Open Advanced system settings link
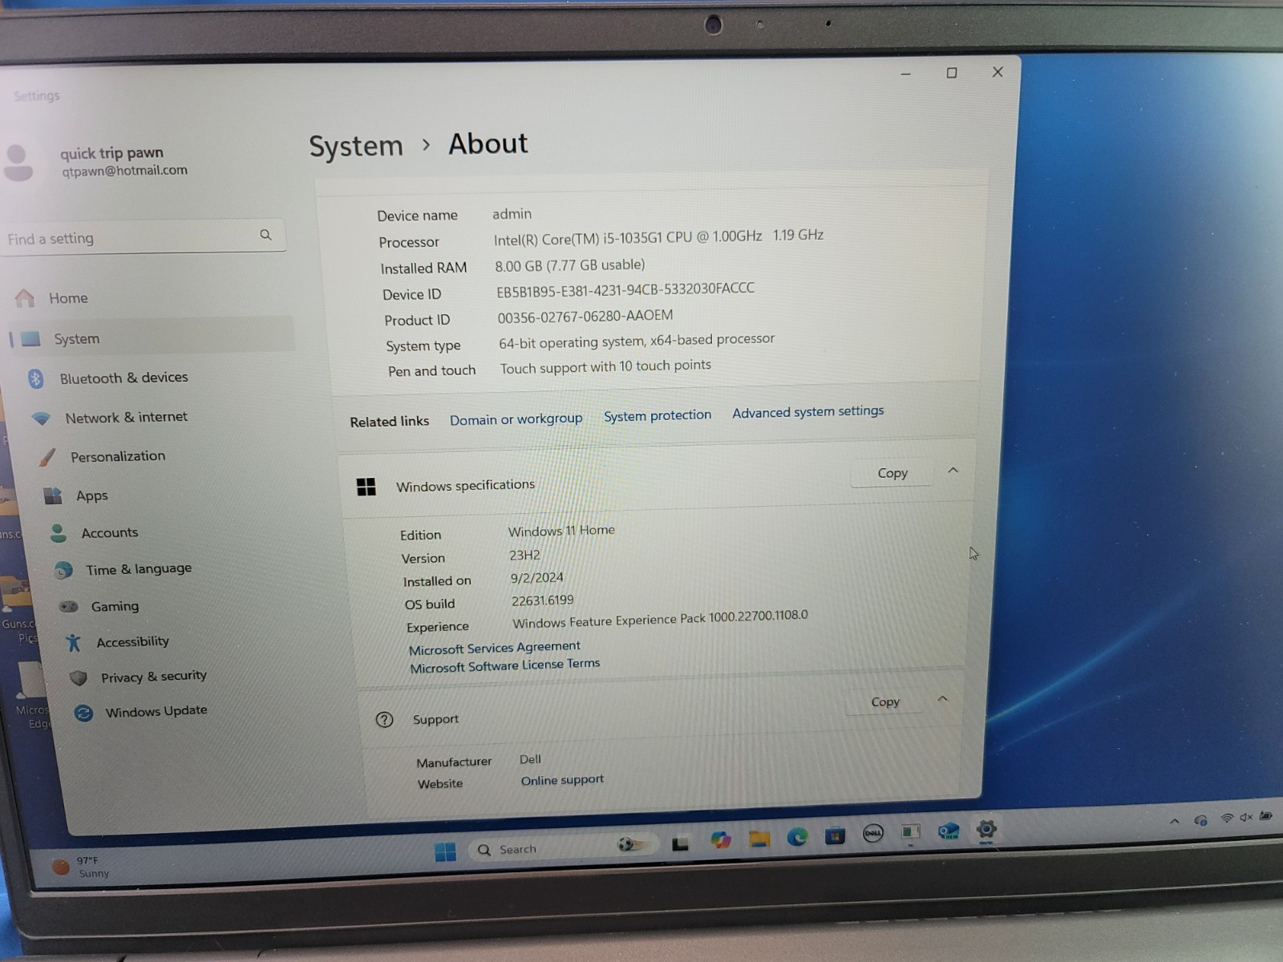The height and width of the screenshot is (962, 1283). (807, 411)
